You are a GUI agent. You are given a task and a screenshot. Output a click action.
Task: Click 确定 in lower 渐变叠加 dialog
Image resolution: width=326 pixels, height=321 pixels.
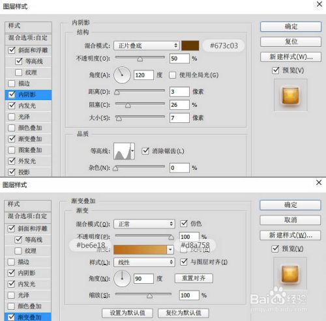click(x=290, y=205)
